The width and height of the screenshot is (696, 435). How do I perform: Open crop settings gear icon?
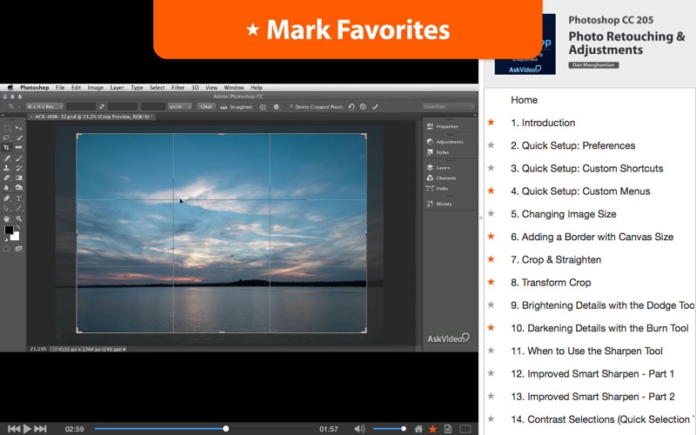tap(277, 107)
